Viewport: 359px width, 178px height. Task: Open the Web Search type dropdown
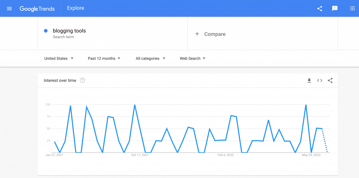(x=193, y=58)
